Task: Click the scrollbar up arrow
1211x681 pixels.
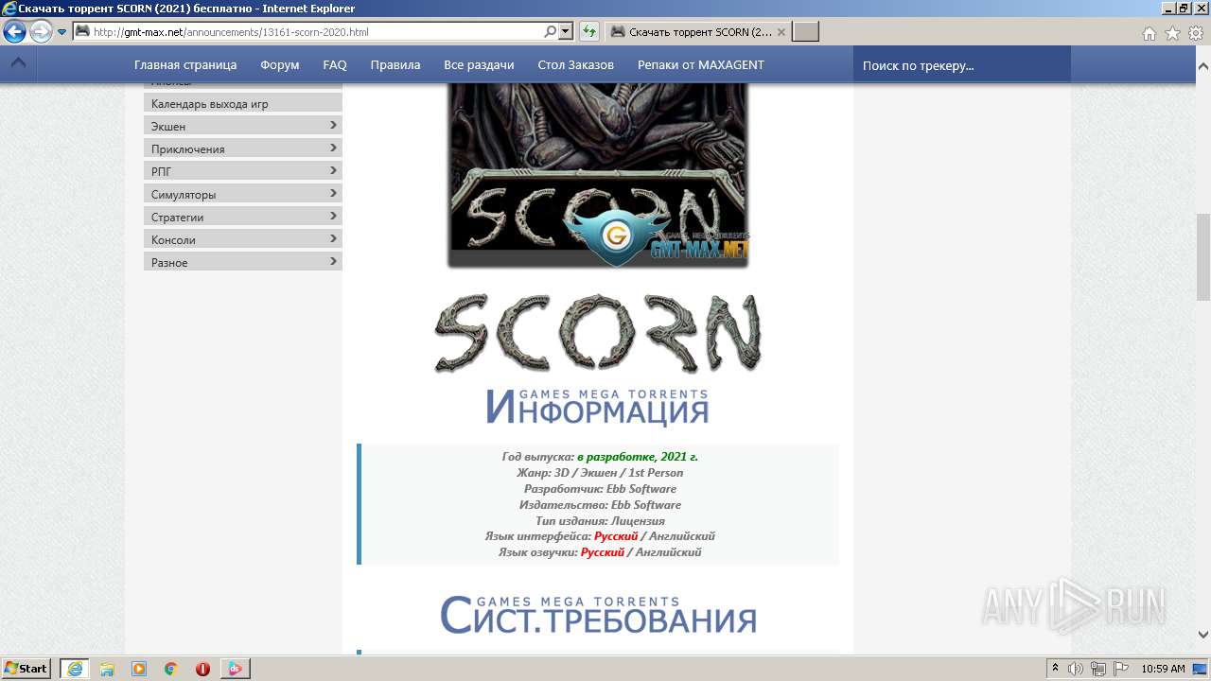Action: click(x=1203, y=67)
